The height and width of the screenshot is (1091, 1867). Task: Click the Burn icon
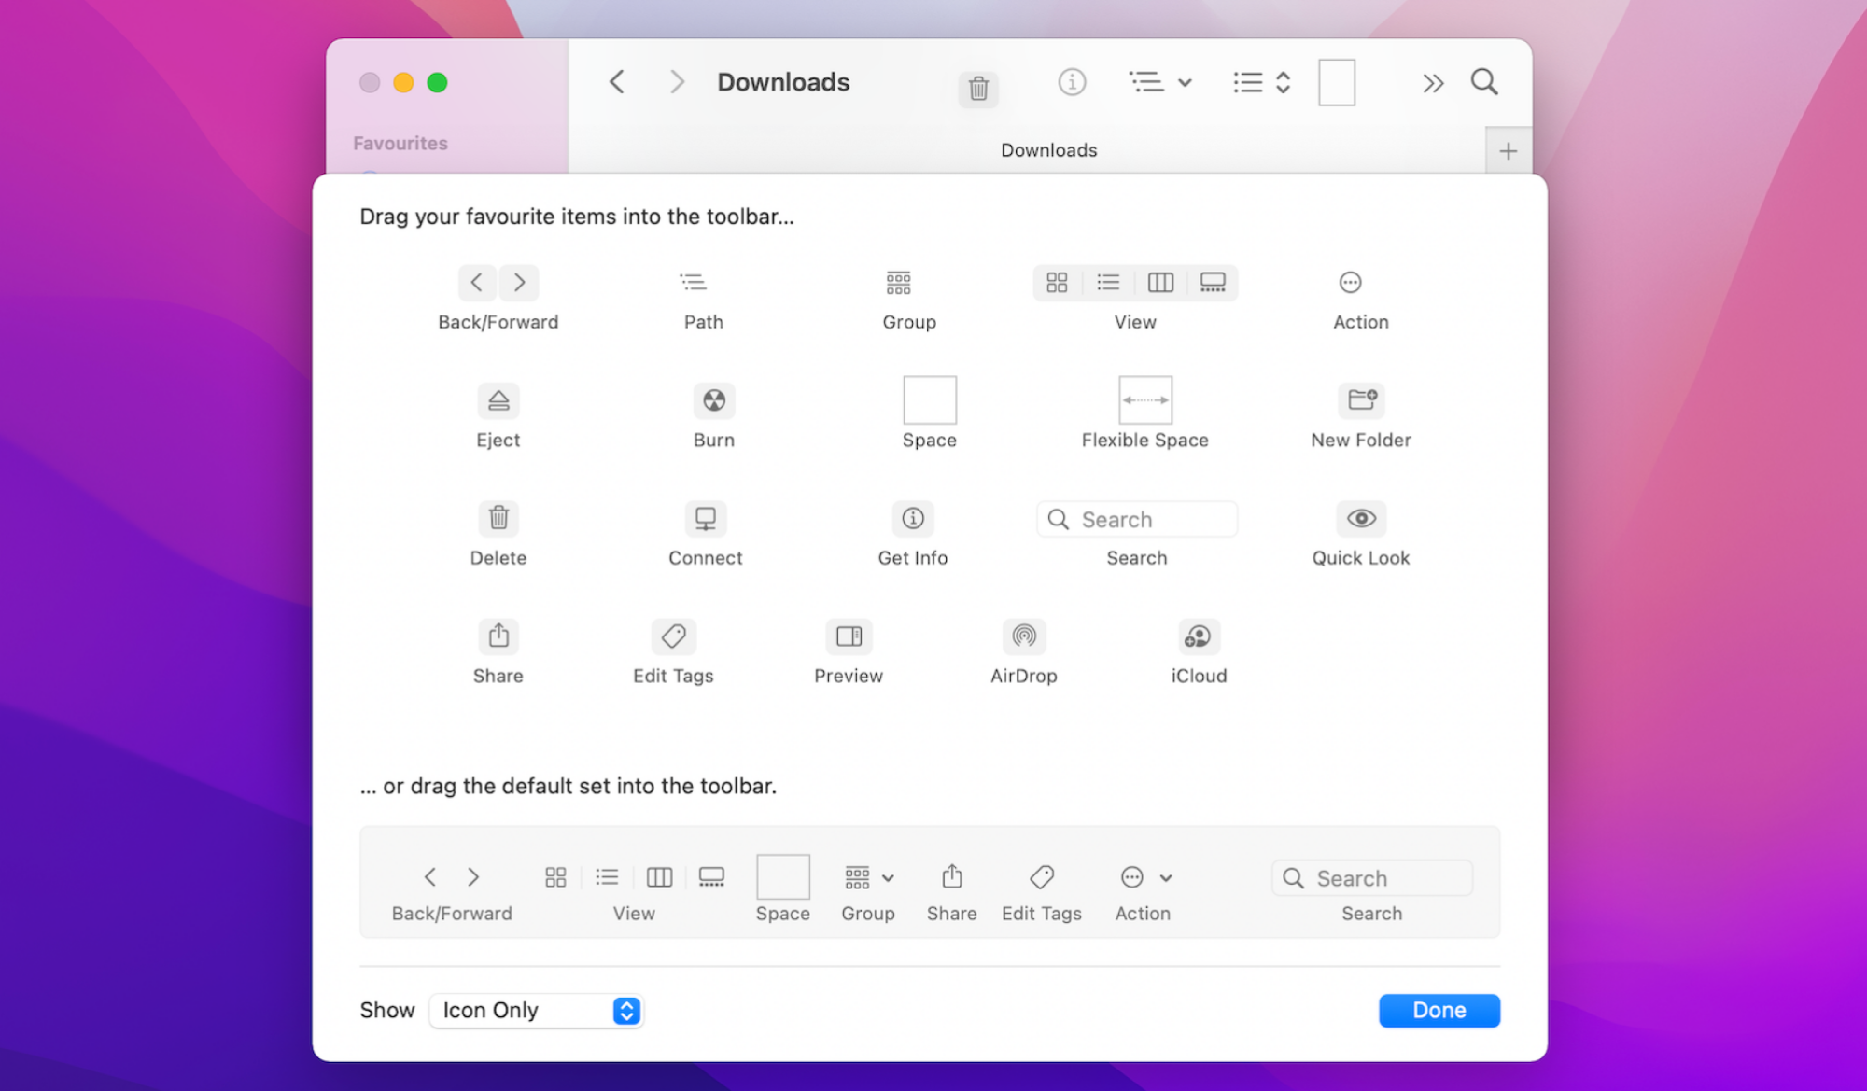pyautogui.click(x=714, y=400)
